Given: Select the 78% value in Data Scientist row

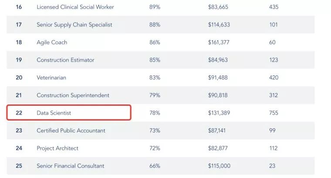Looking at the screenshot, I should (x=155, y=113).
